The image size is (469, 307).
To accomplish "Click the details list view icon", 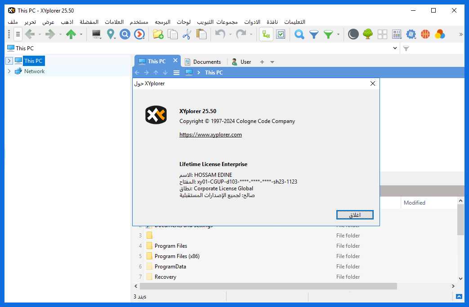I will [x=397, y=35].
